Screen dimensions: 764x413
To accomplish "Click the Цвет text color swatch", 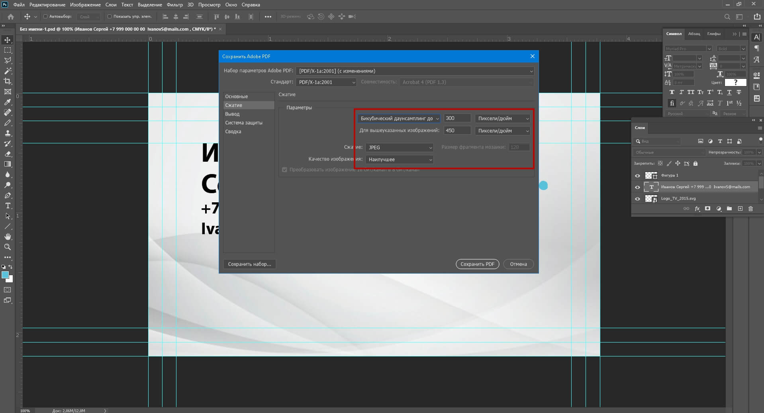I will [x=735, y=82].
